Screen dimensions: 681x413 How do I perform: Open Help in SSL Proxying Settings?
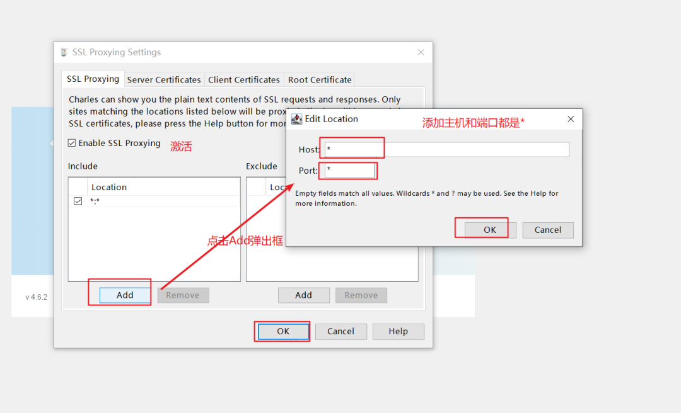(399, 331)
